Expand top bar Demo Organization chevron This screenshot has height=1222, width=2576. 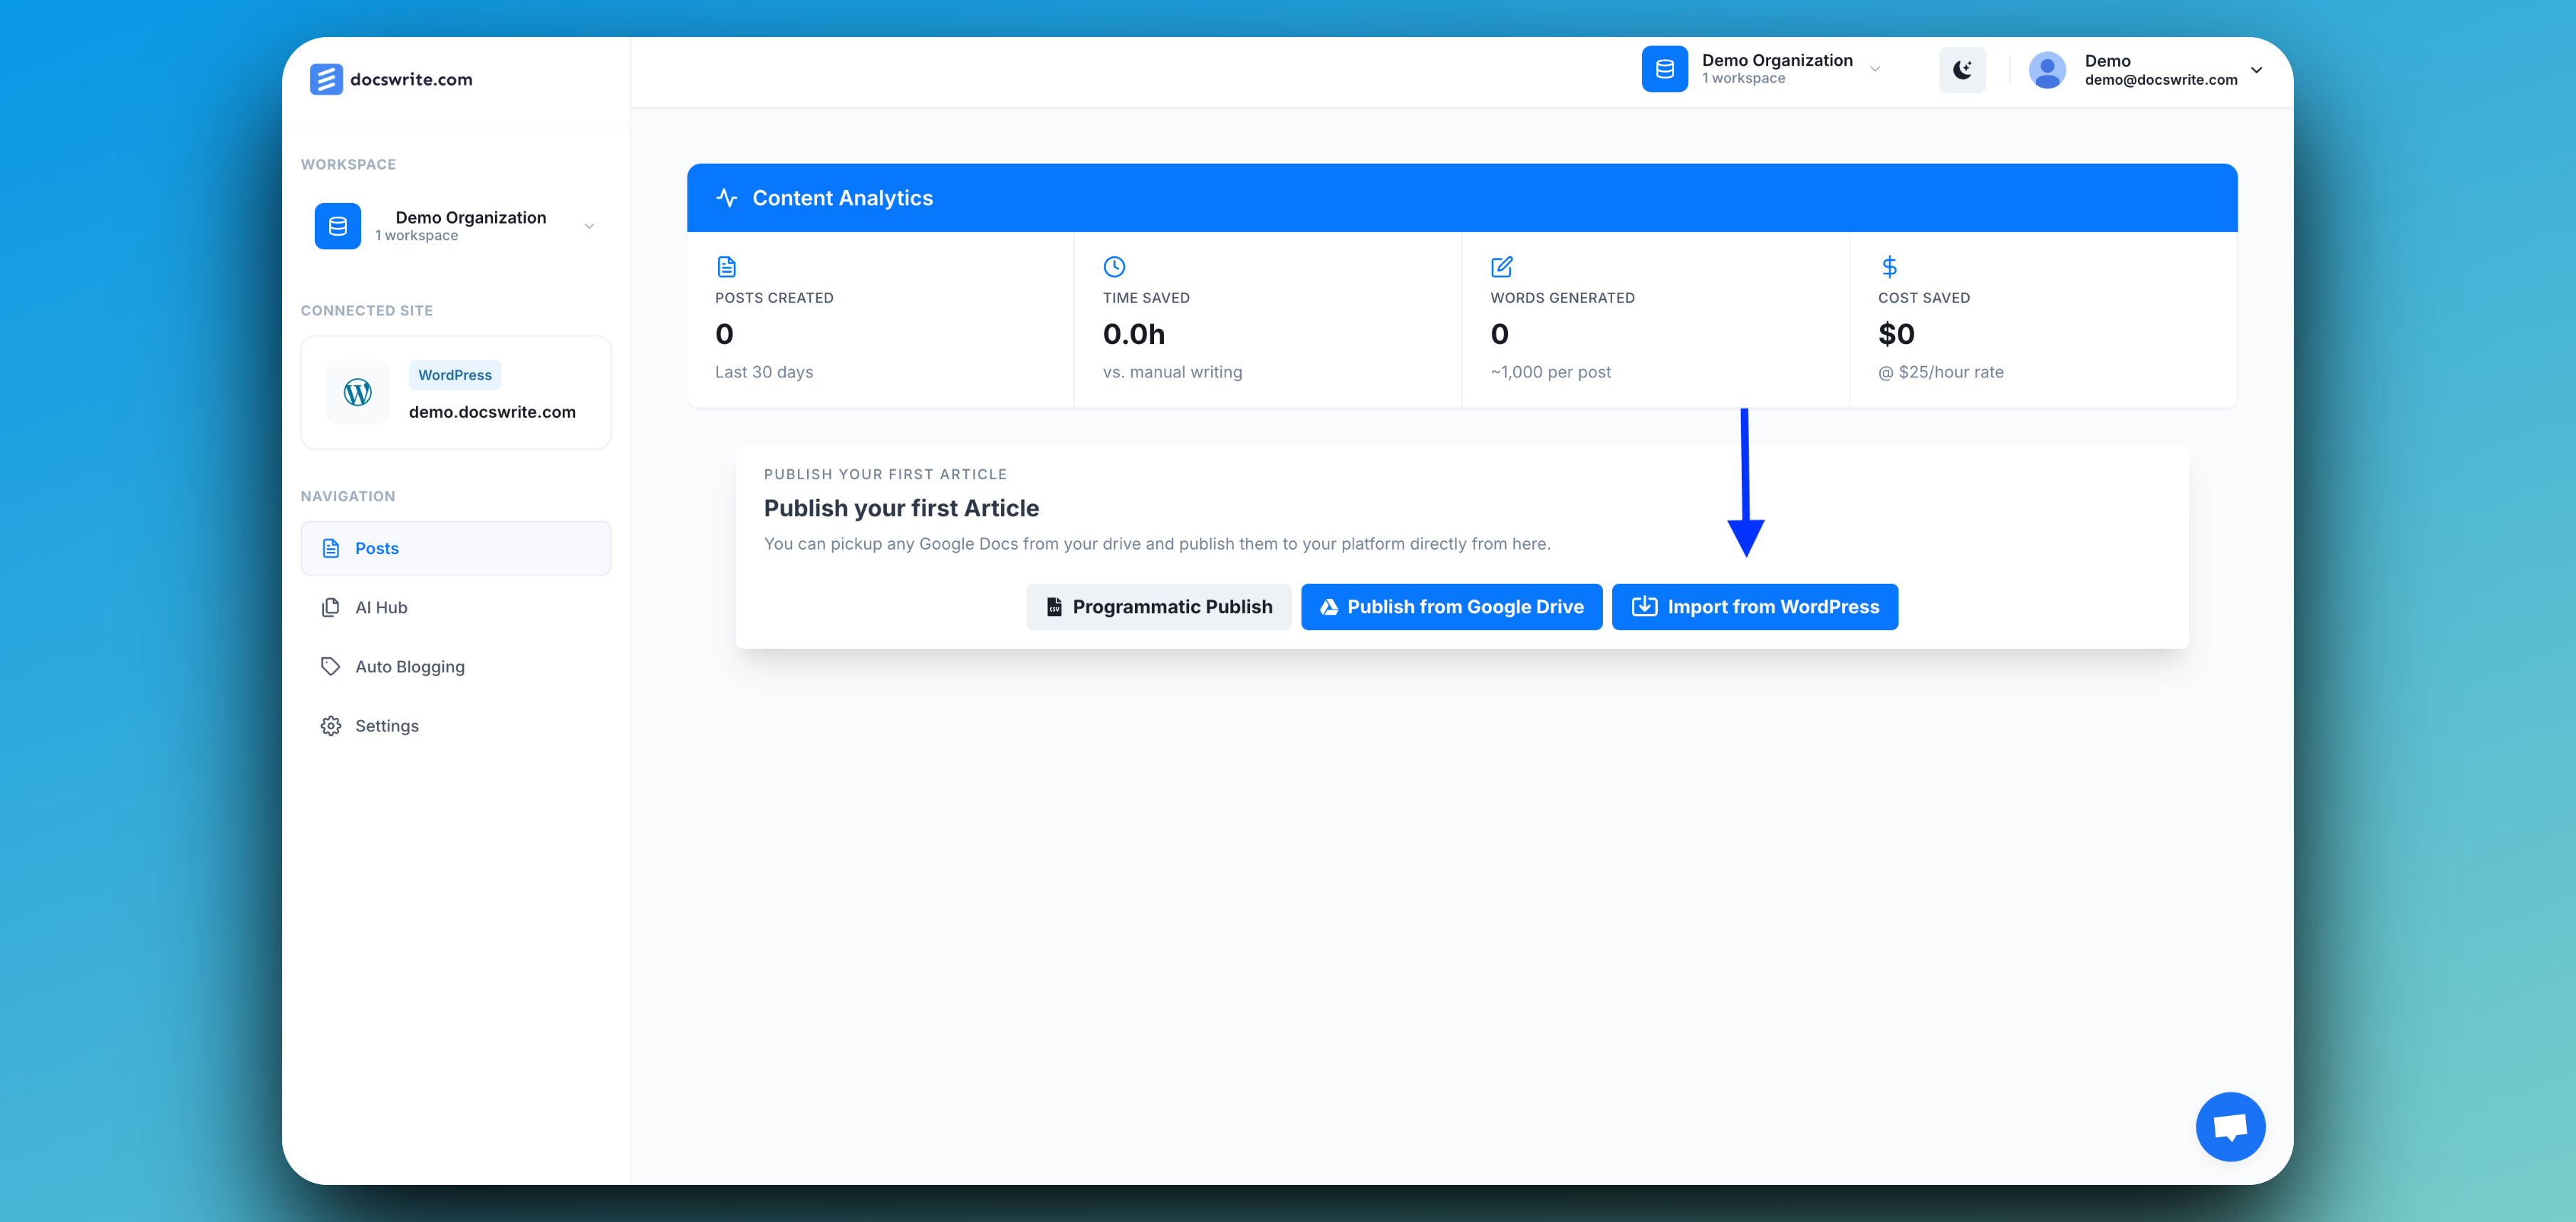click(x=1875, y=70)
